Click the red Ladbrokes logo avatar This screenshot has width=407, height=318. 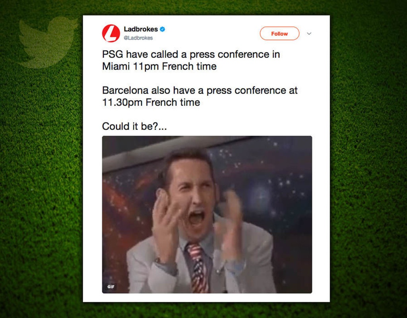pyautogui.click(x=111, y=33)
